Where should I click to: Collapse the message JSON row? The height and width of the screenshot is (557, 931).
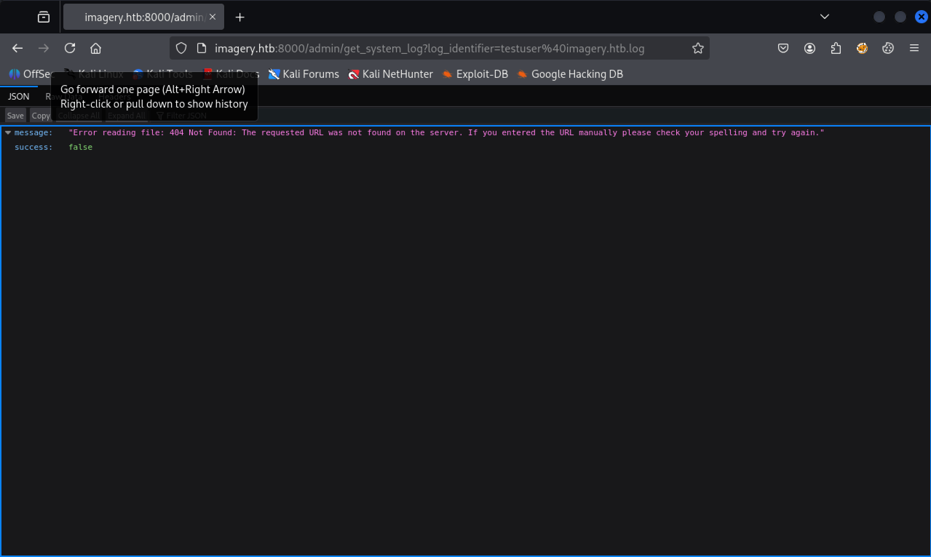[x=8, y=132]
